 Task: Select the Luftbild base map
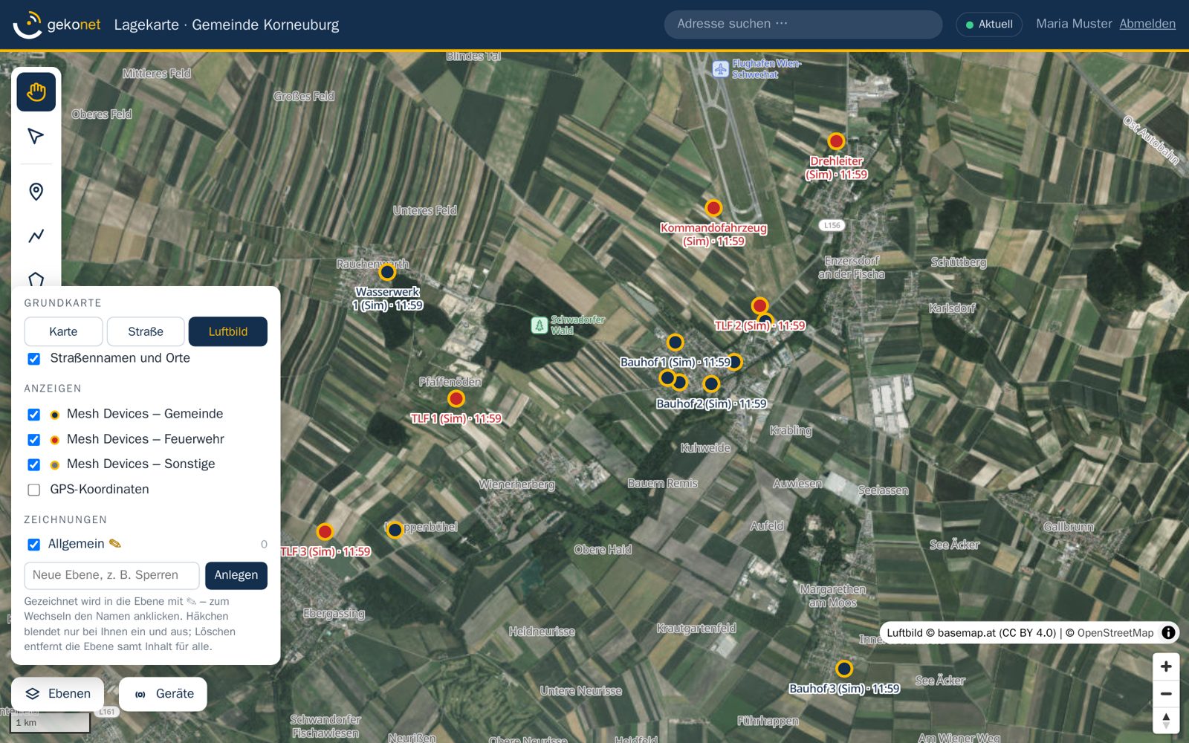[228, 331]
